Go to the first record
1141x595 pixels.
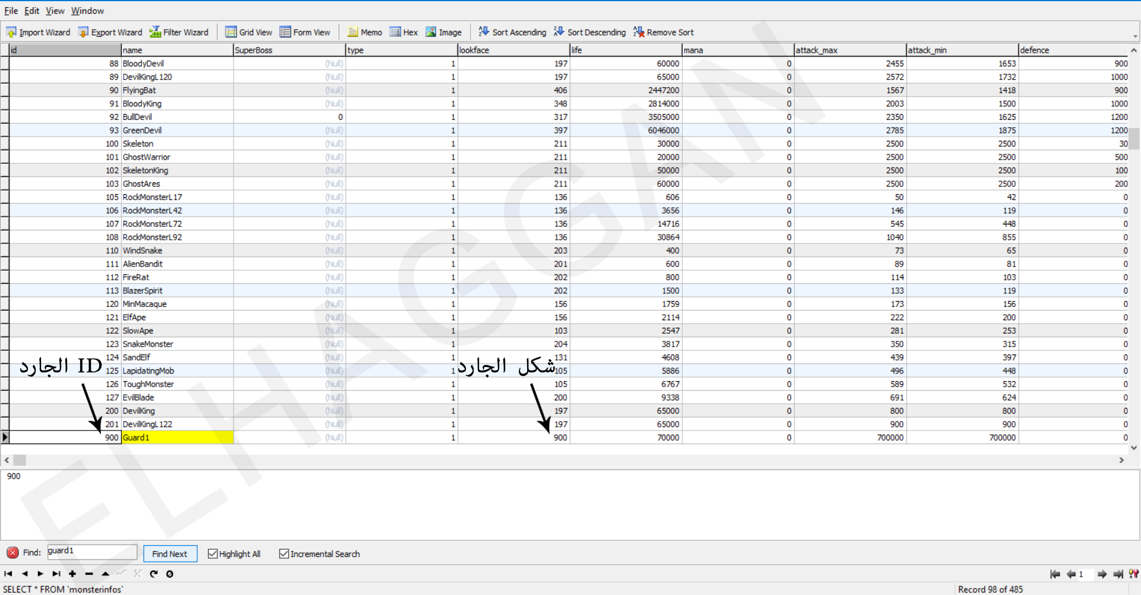point(8,574)
